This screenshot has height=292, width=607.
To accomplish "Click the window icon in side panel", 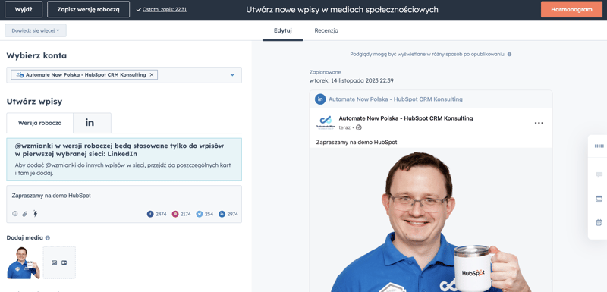I will click(x=599, y=199).
